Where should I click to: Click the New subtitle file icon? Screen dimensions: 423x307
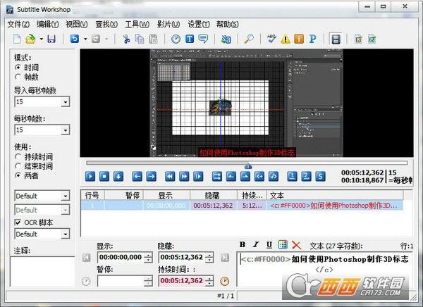17,39
